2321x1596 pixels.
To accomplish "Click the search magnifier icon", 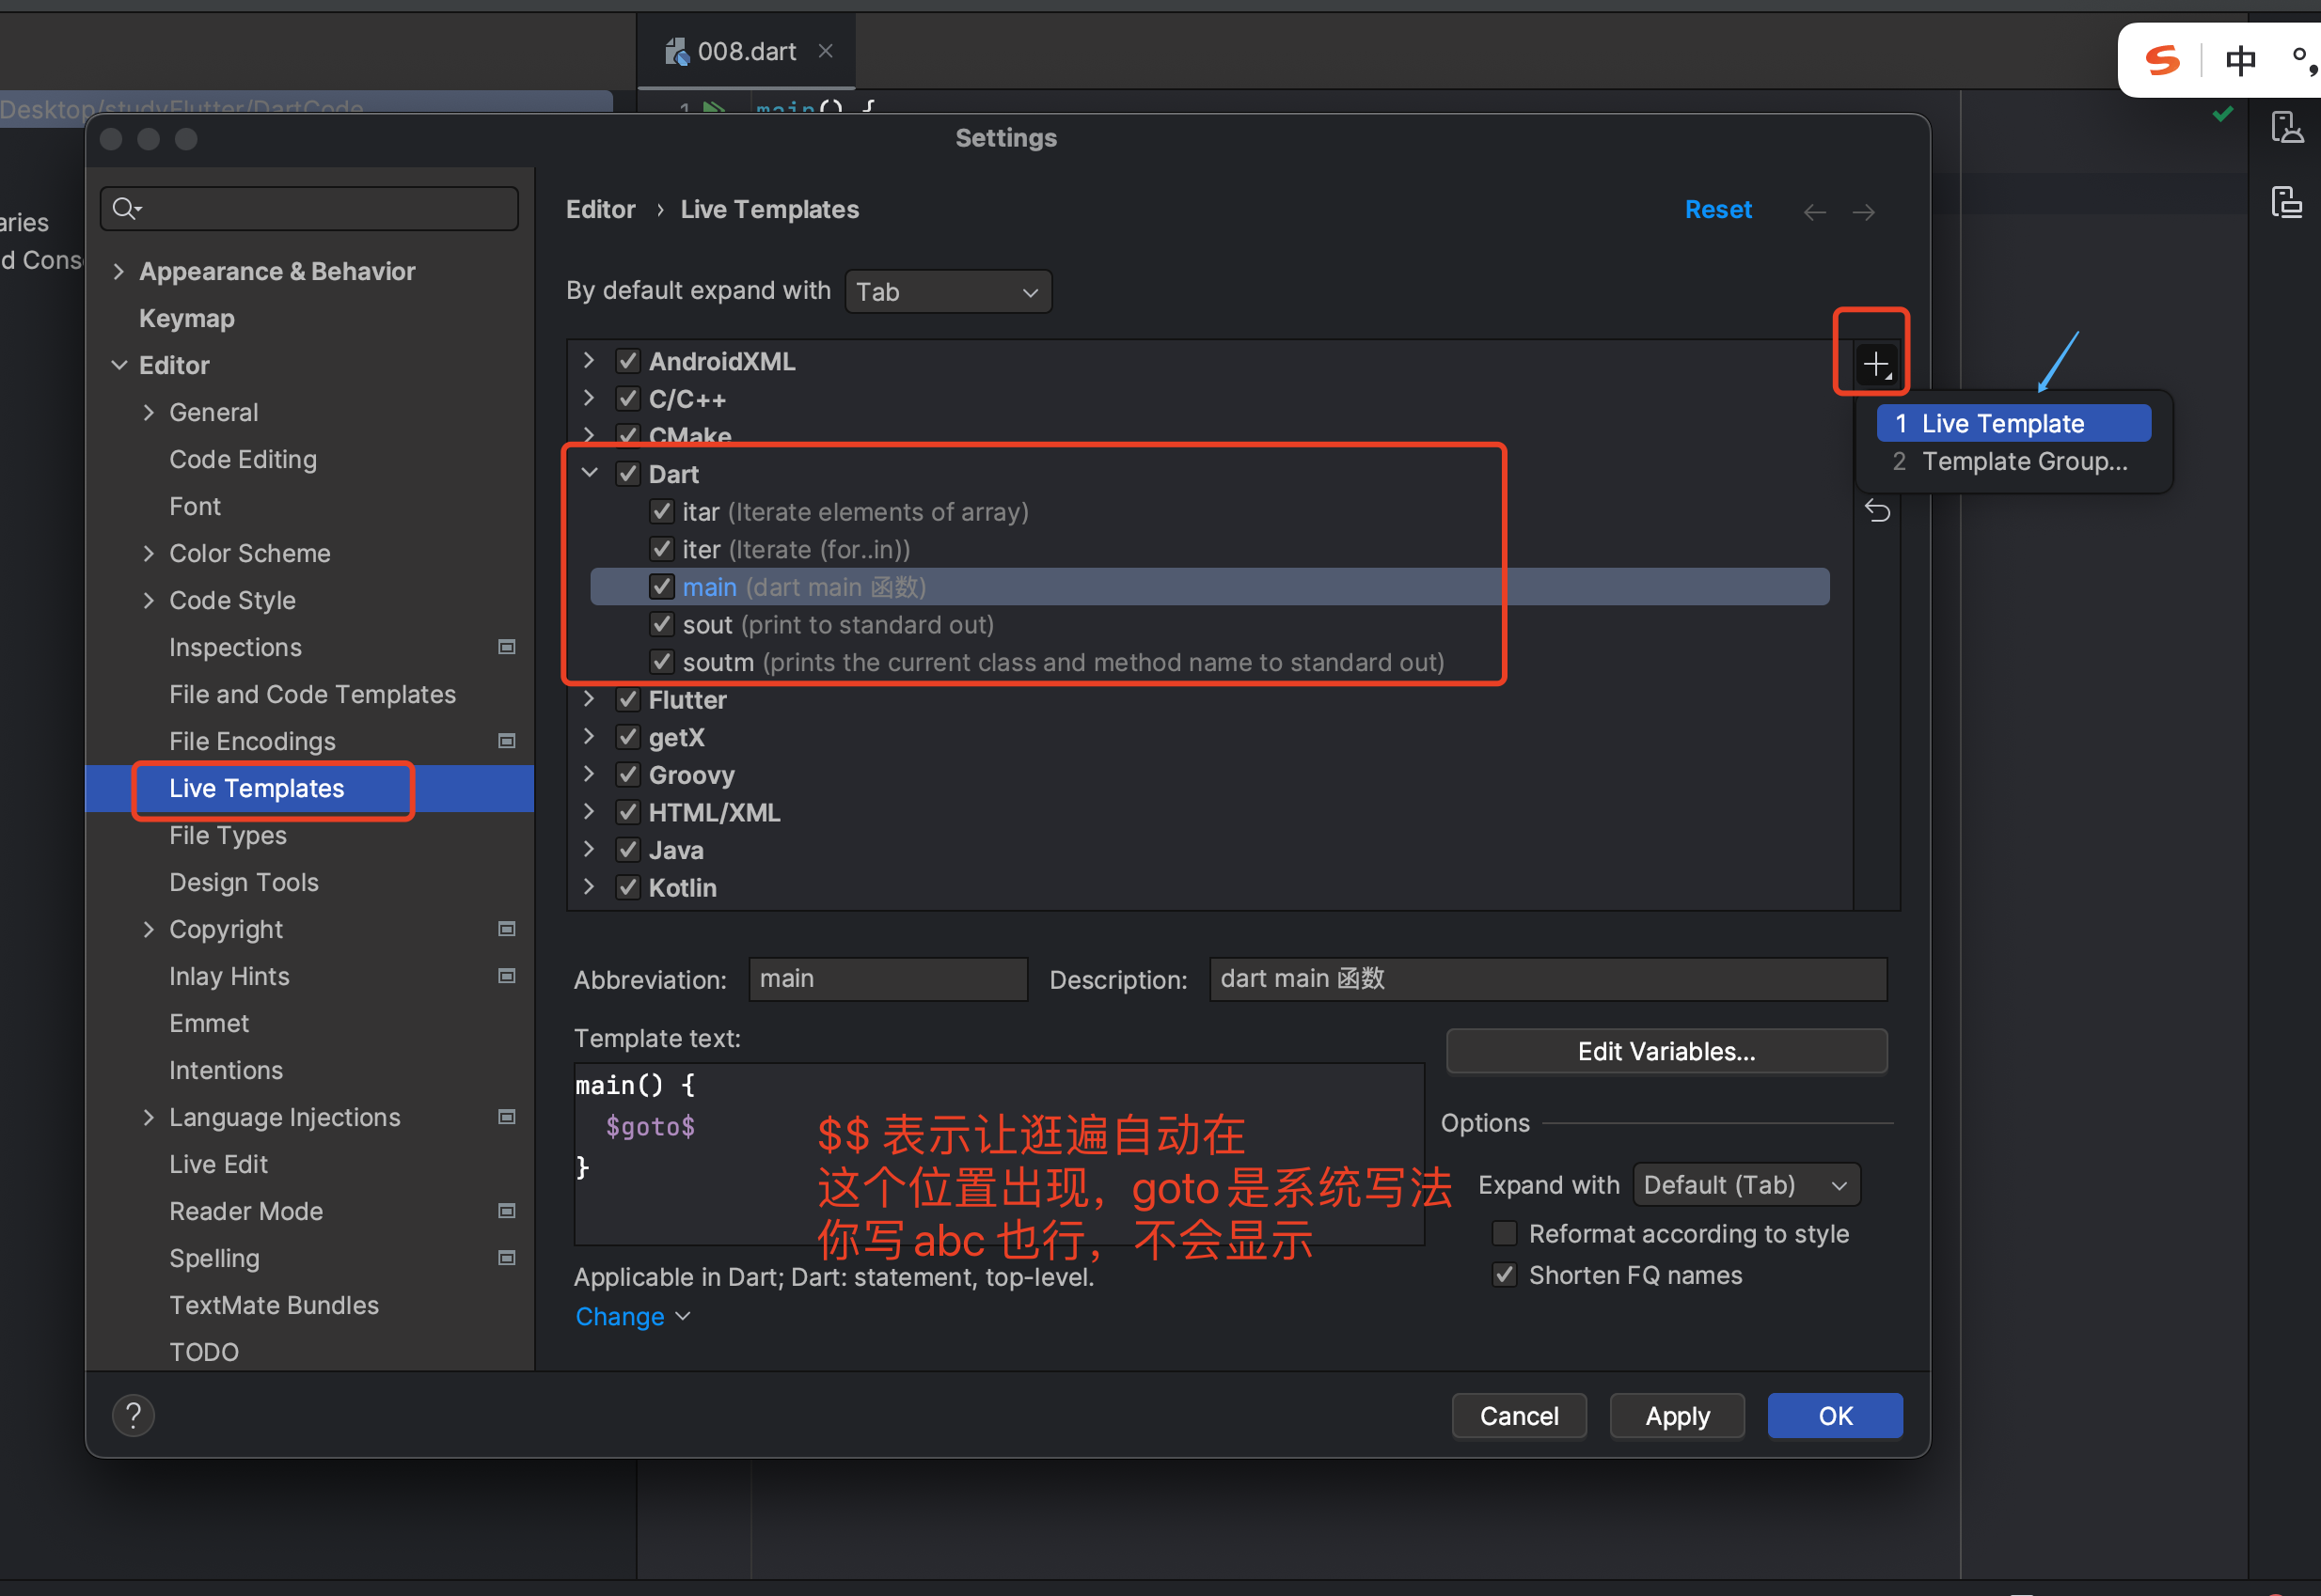I will click(126, 208).
